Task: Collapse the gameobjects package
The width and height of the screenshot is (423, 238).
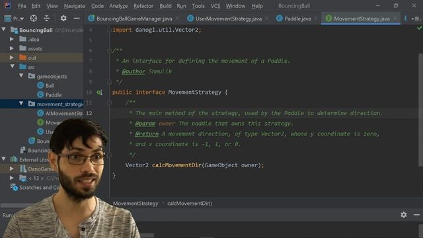Action: (x=21, y=76)
